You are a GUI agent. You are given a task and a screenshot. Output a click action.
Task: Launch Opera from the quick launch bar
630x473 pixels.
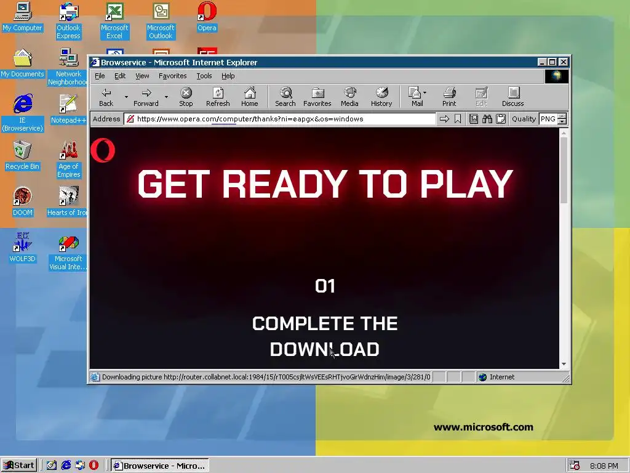94,466
